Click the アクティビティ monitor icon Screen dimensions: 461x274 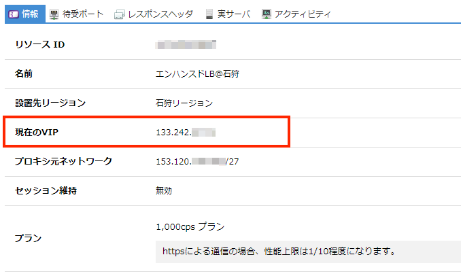click(267, 14)
